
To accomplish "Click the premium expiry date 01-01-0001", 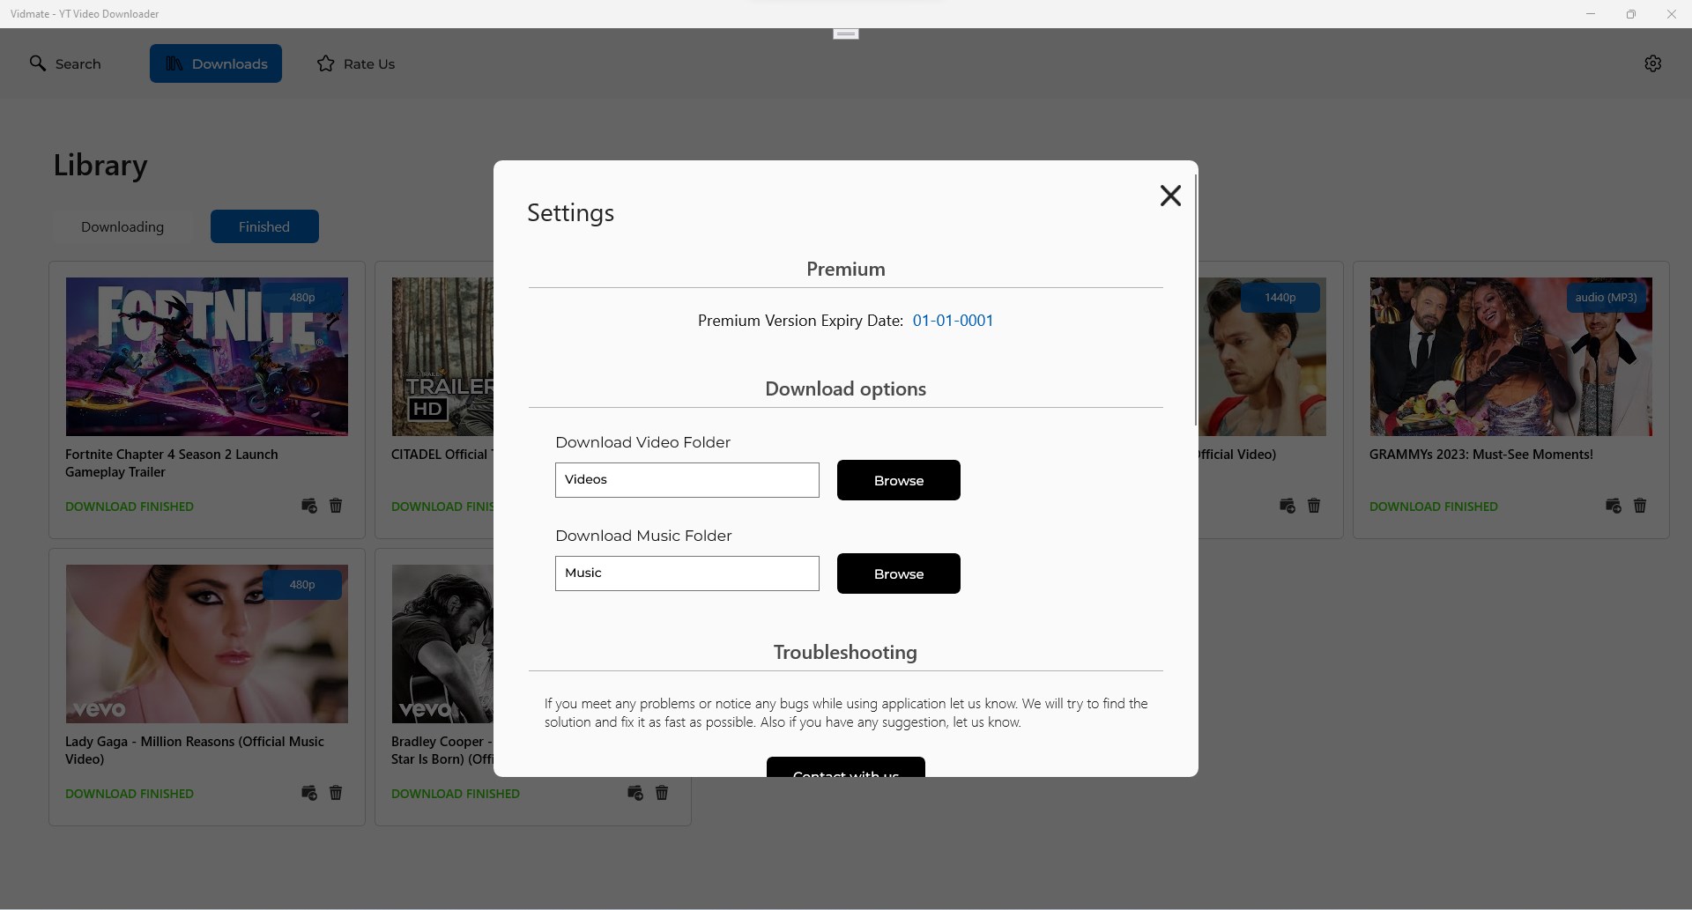I will pyautogui.click(x=953, y=321).
